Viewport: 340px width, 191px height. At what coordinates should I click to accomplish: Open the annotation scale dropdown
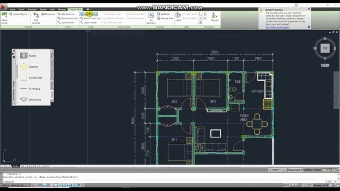pos(274,170)
